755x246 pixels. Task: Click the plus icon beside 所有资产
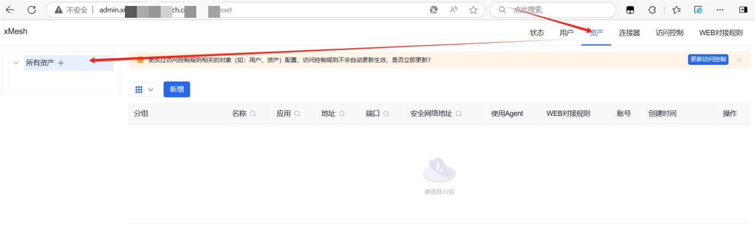coord(61,63)
